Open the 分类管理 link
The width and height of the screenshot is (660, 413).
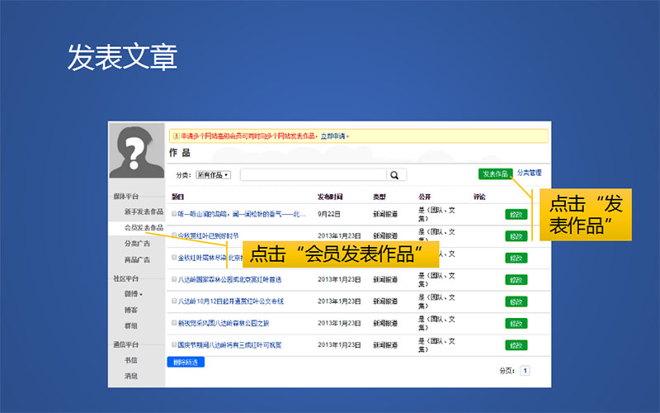click(x=530, y=173)
